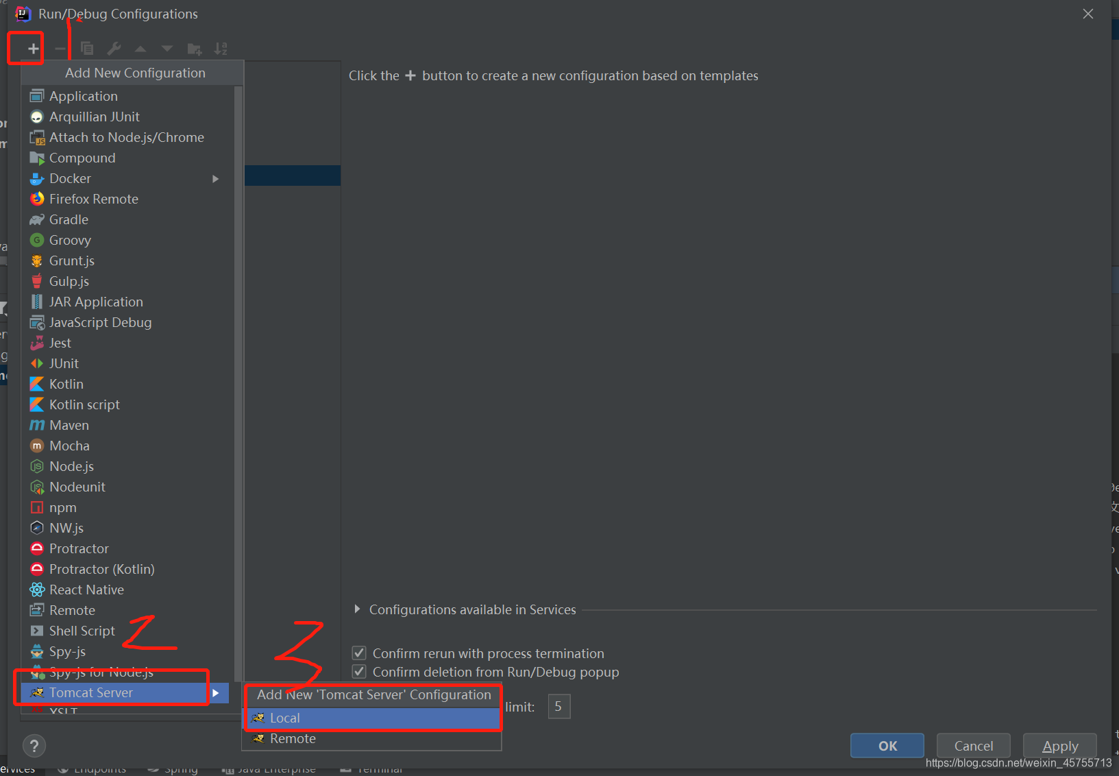Click the Nodeunit icon

[x=37, y=487]
